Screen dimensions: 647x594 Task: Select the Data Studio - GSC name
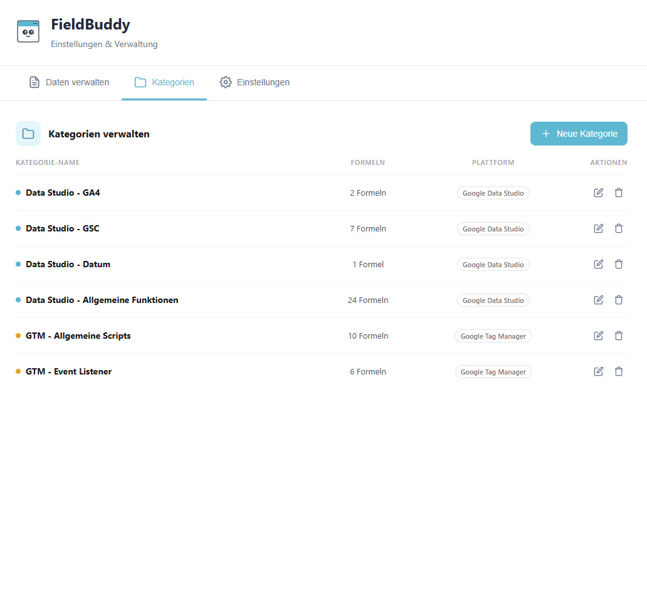point(62,229)
